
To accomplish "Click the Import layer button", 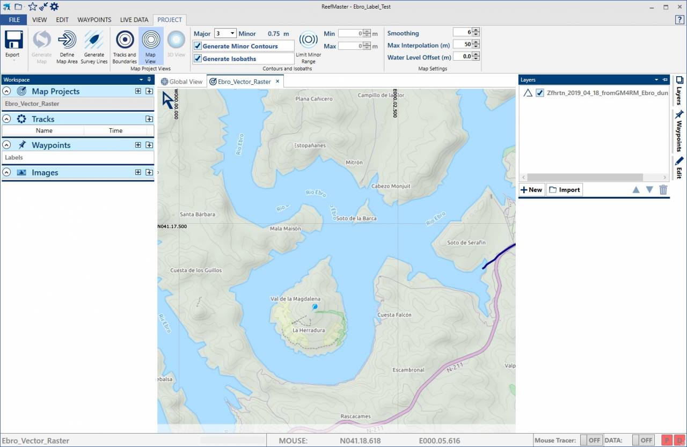I will click(564, 189).
